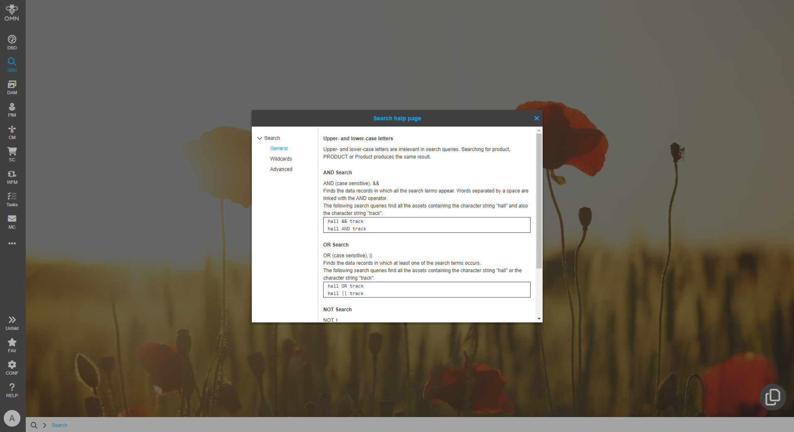Click the duplicate icon at bottom right
The image size is (794, 432).
point(772,396)
